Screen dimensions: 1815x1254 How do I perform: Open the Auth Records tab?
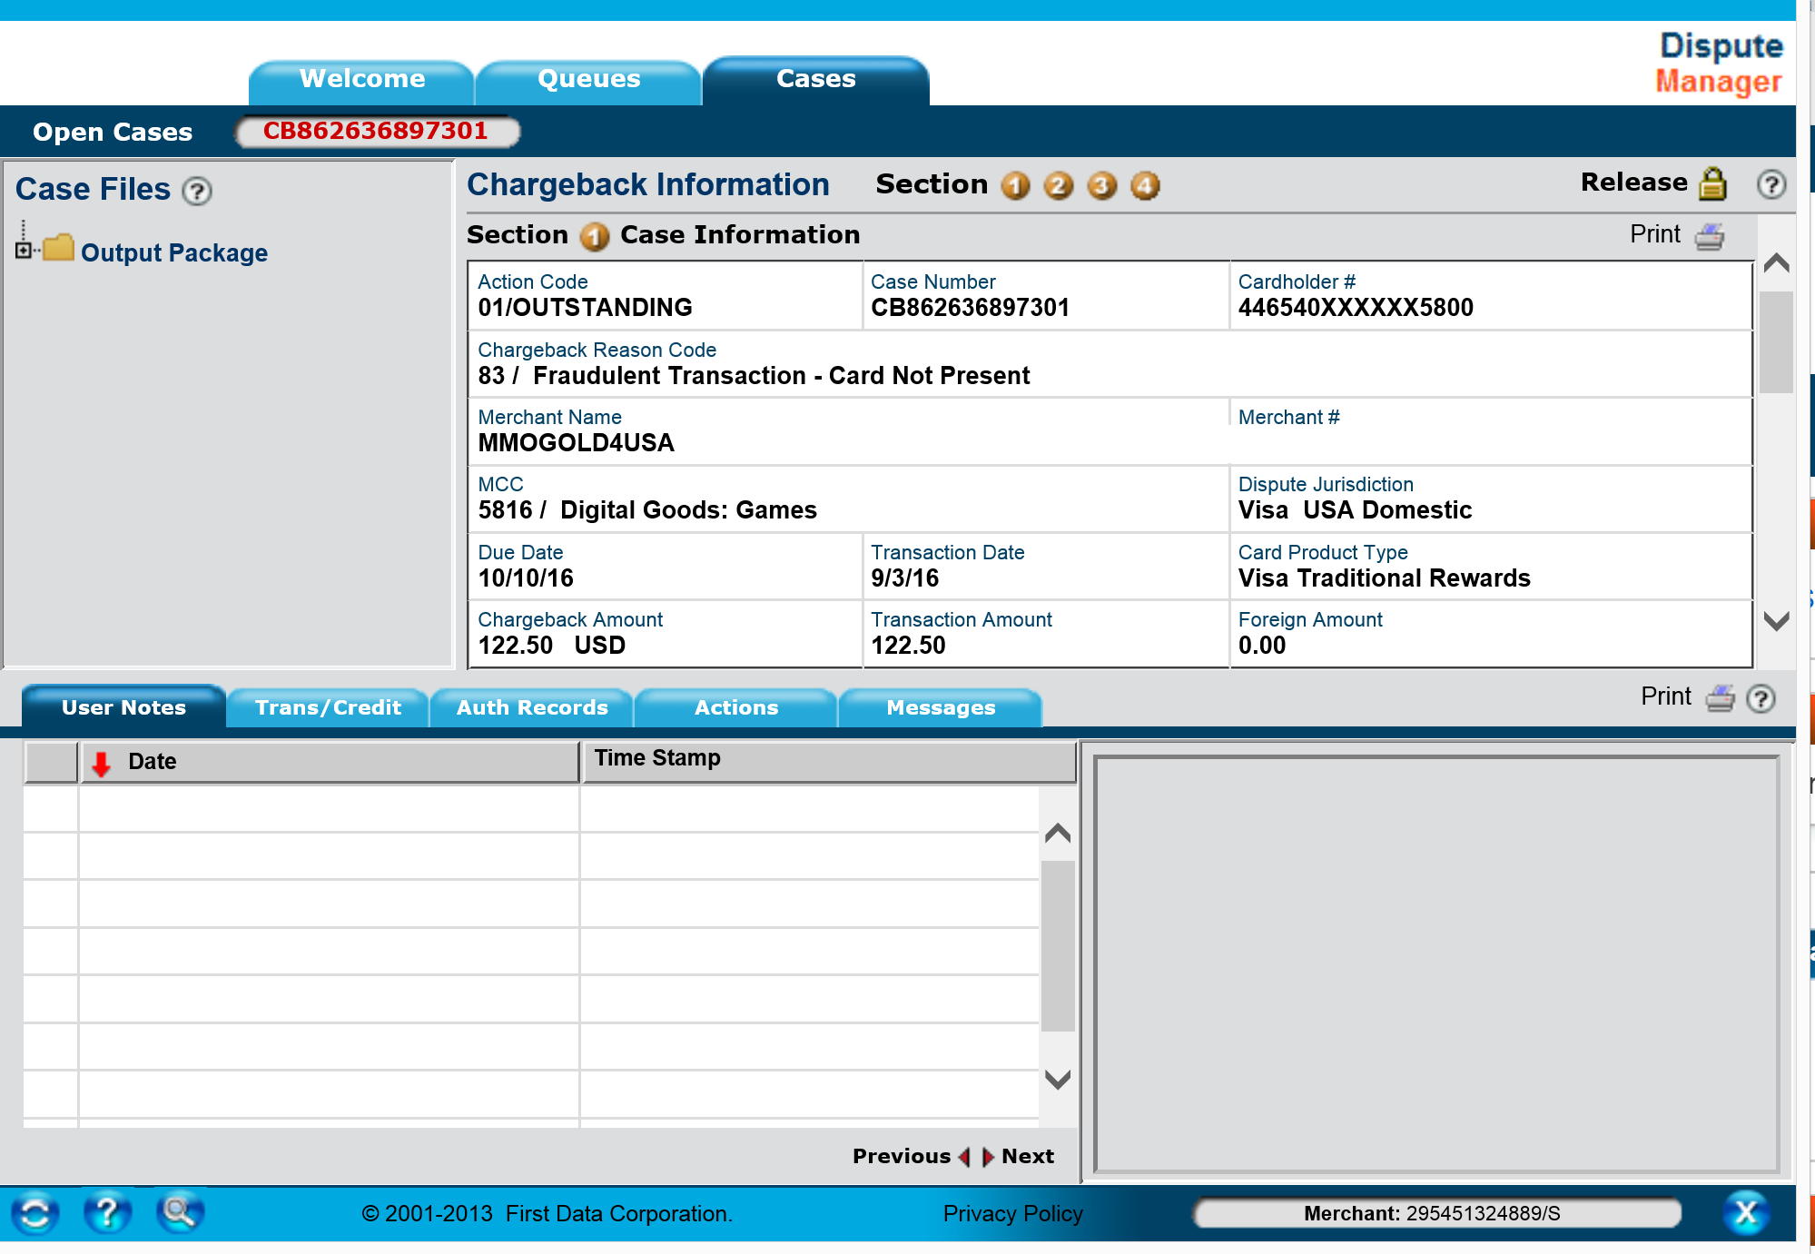click(x=532, y=708)
